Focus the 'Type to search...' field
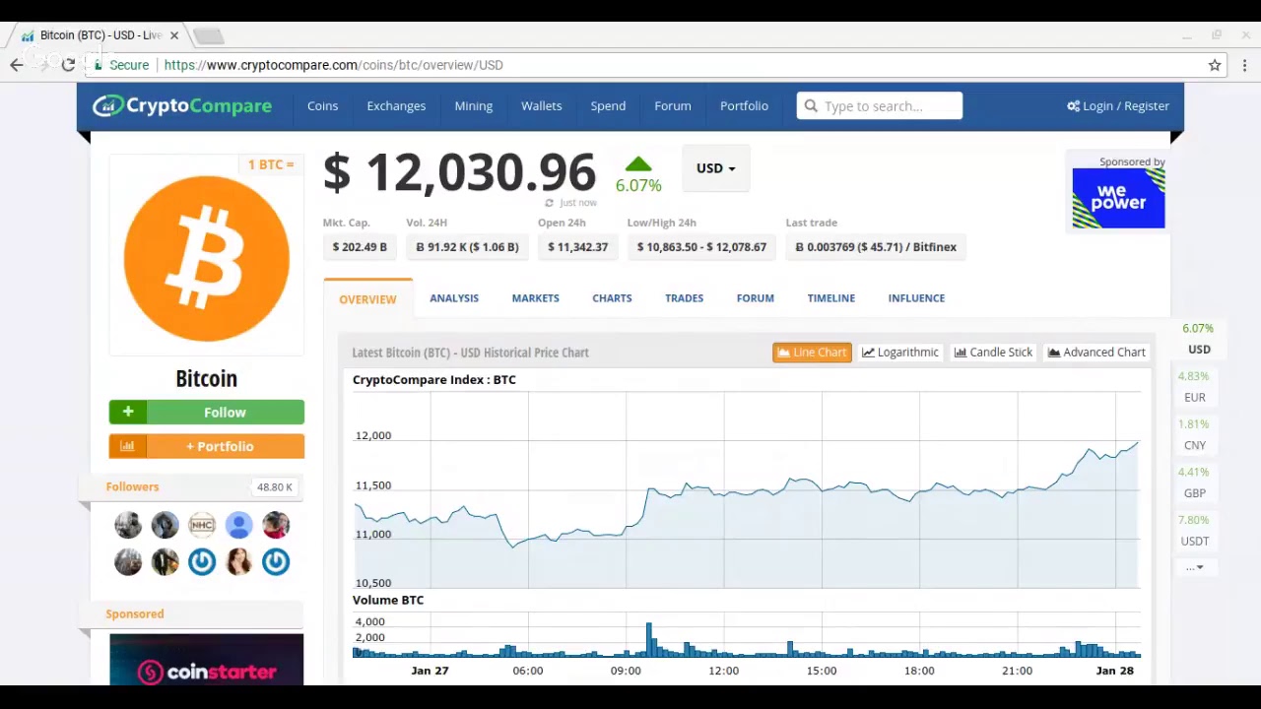Screen dimensions: 1261x709 880,105
